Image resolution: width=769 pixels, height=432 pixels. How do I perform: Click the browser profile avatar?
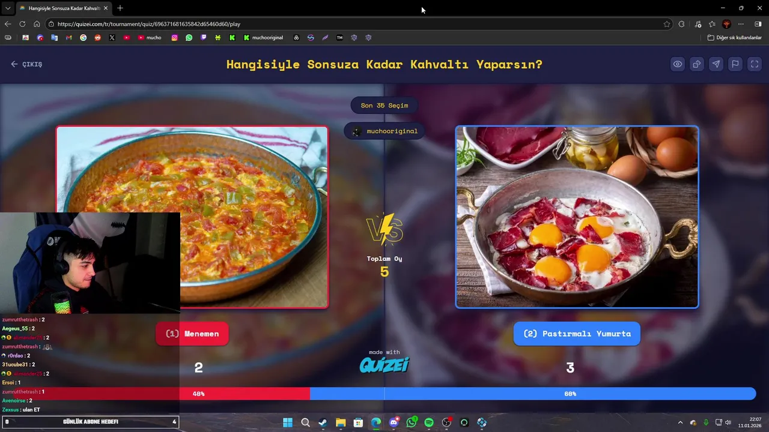point(726,24)
